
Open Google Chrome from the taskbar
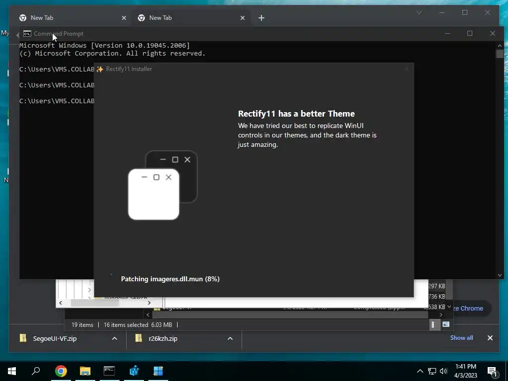61,371
